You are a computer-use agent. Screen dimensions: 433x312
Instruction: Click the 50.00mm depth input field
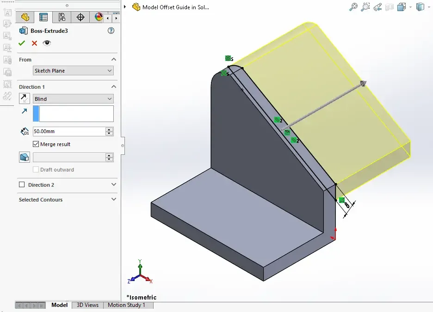click(x=68, y=132)
